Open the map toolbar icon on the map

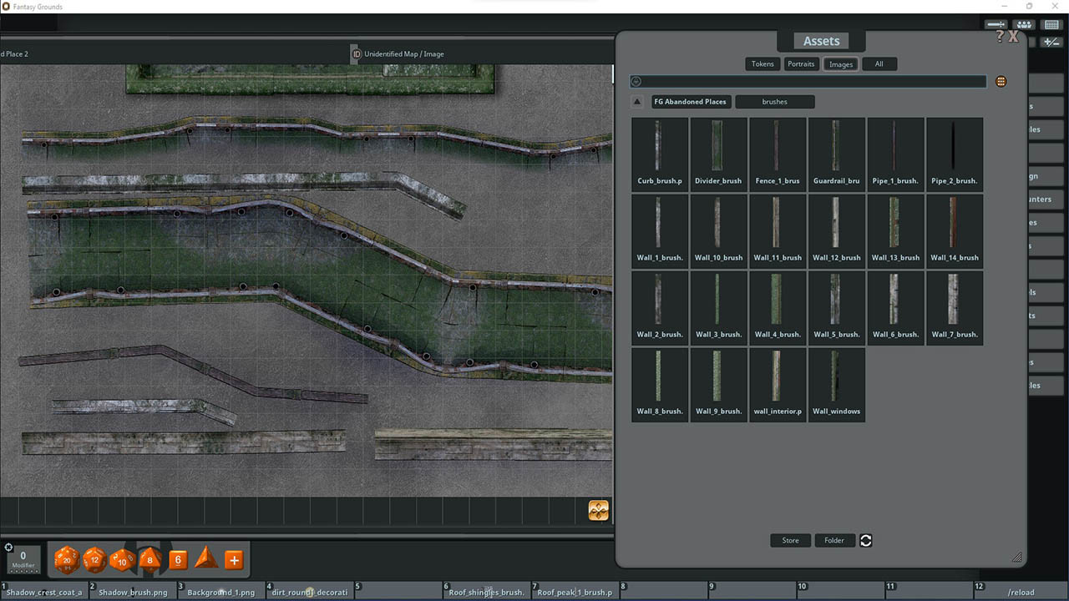point(598,509)
